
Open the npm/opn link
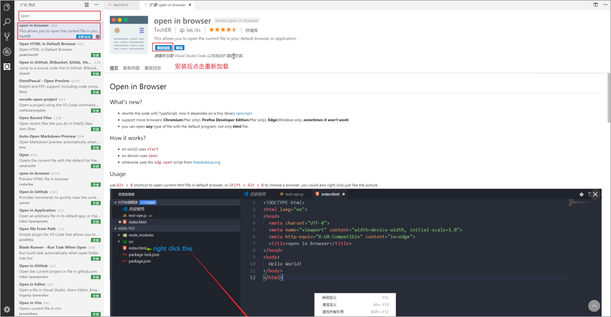click(x=244, y=113)
